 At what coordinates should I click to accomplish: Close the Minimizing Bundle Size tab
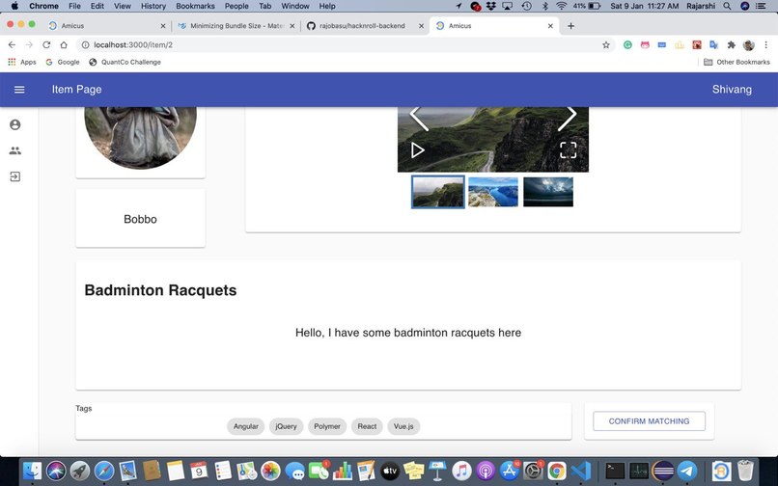(292, 26)
